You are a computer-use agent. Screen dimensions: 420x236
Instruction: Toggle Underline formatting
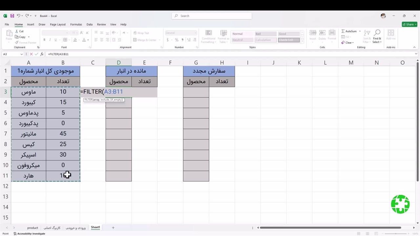55,40
